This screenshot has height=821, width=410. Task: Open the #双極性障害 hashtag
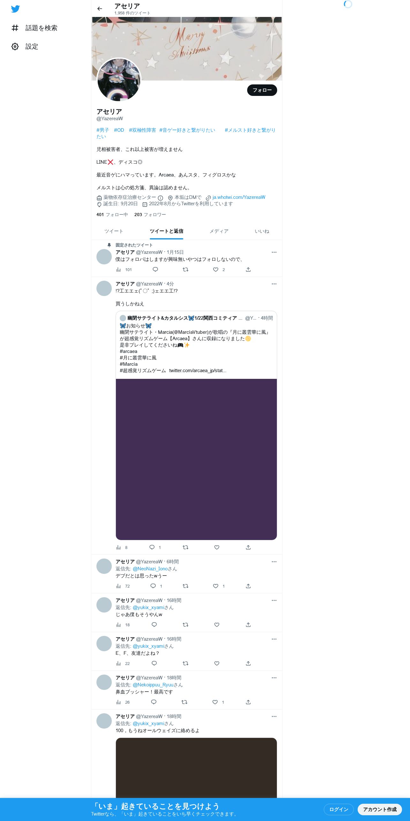point(142,130)
